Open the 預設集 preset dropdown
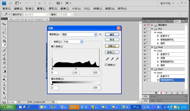 (x=79, y=35)
